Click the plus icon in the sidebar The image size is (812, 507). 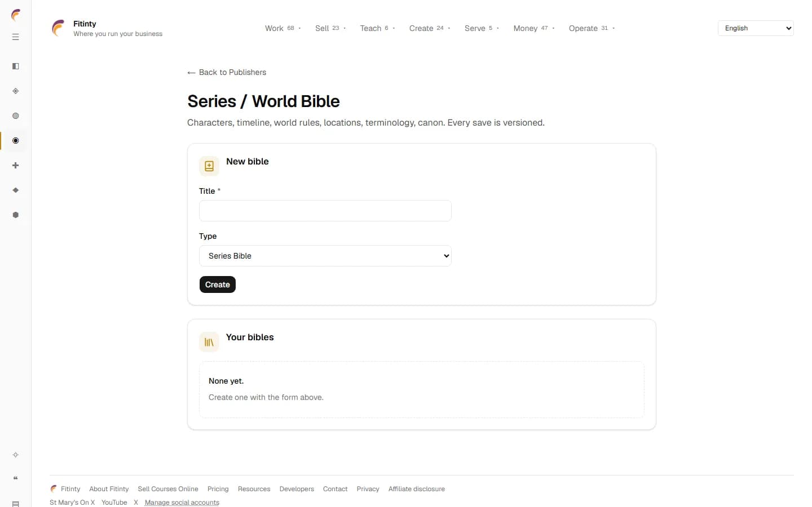[16, 166]
